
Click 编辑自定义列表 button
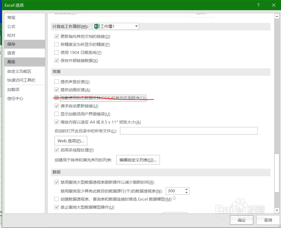click(138, 160)
